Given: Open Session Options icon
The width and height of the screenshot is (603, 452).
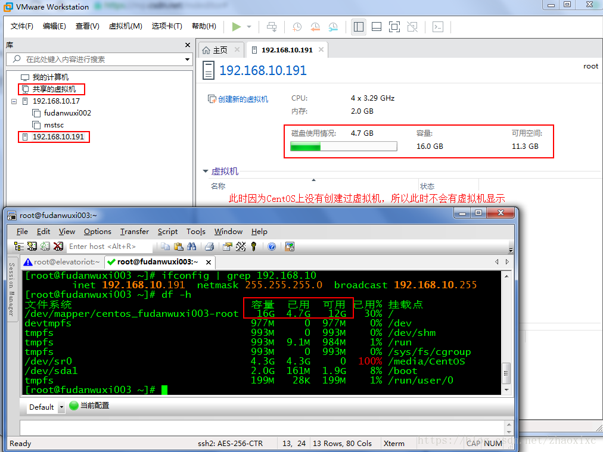Looking at the screenshot, I should [x=228, y=247].
